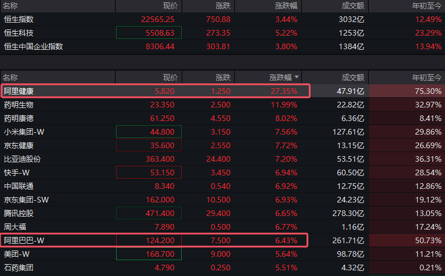Click 京东集团-SW change 10.500
445x276 pixels.
(x=218, y=200)
